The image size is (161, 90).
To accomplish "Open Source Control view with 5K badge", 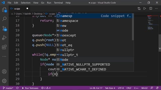I will [5, 28].
